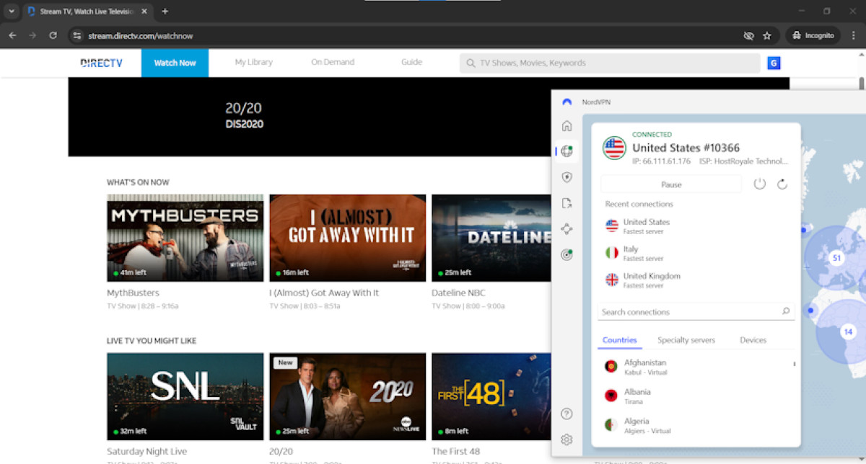
Task: Open the file sharing icon in NordVPN sidebar
Action: [x=567, y=203]
